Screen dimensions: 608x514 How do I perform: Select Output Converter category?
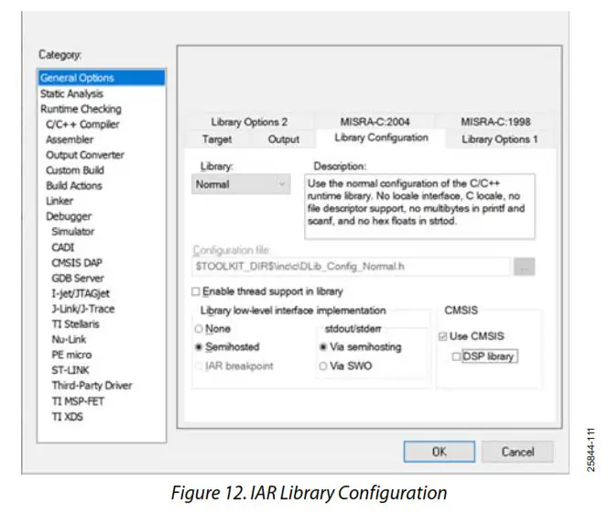tap(85, 155)
